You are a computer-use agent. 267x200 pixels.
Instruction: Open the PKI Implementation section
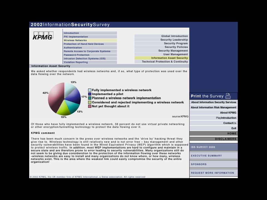point(90,37)
